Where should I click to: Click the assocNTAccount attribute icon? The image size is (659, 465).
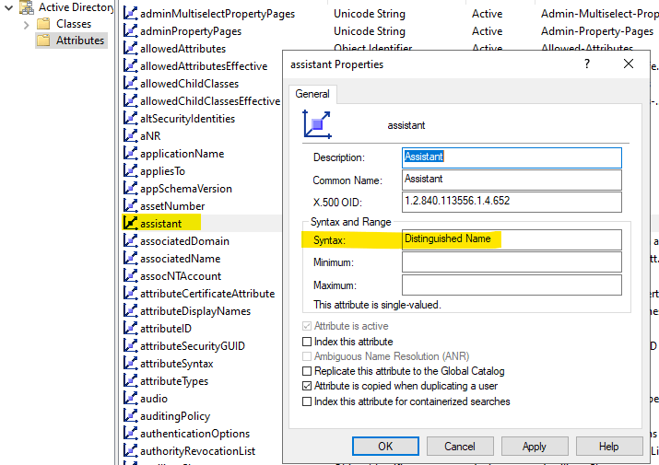pyautogui.click(x=130, y=275)
